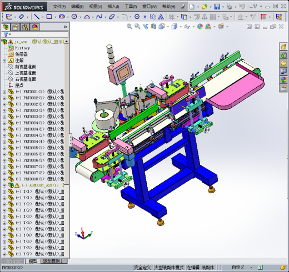Open the 文件(F) menu
The width and height of the screenshot is (289, 272).
click(x=59, y=7)
